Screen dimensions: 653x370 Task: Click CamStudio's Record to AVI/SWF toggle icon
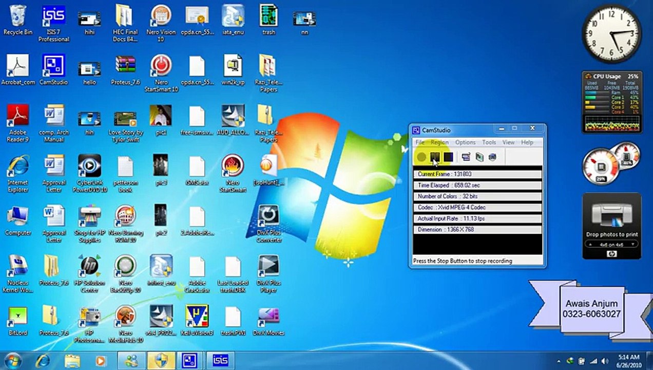click(479, 157)
